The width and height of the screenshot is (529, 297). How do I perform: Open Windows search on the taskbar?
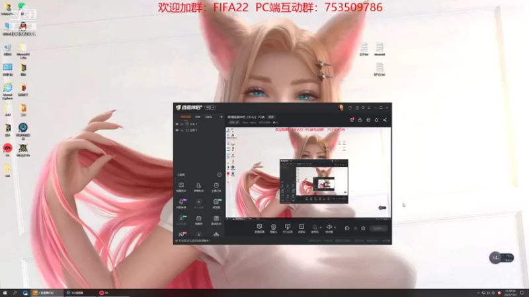coord(15,293)
